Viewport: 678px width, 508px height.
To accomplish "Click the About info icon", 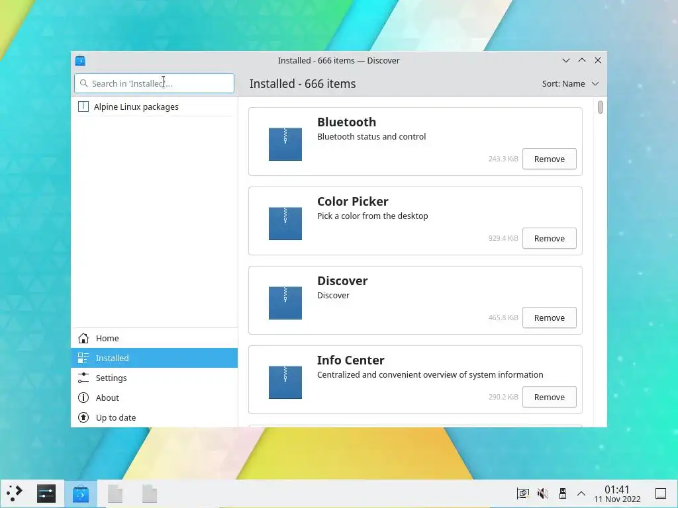I will tap(83, 398).
